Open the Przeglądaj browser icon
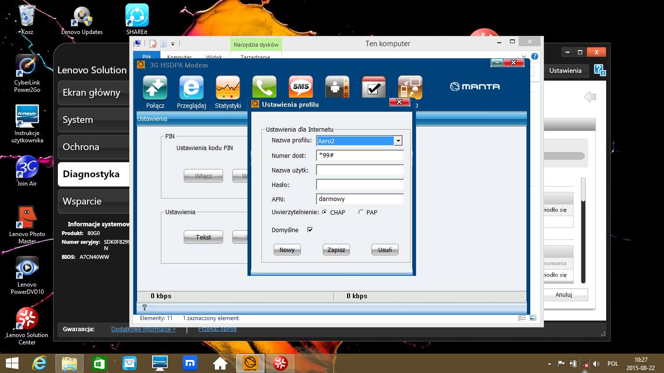 192,88
